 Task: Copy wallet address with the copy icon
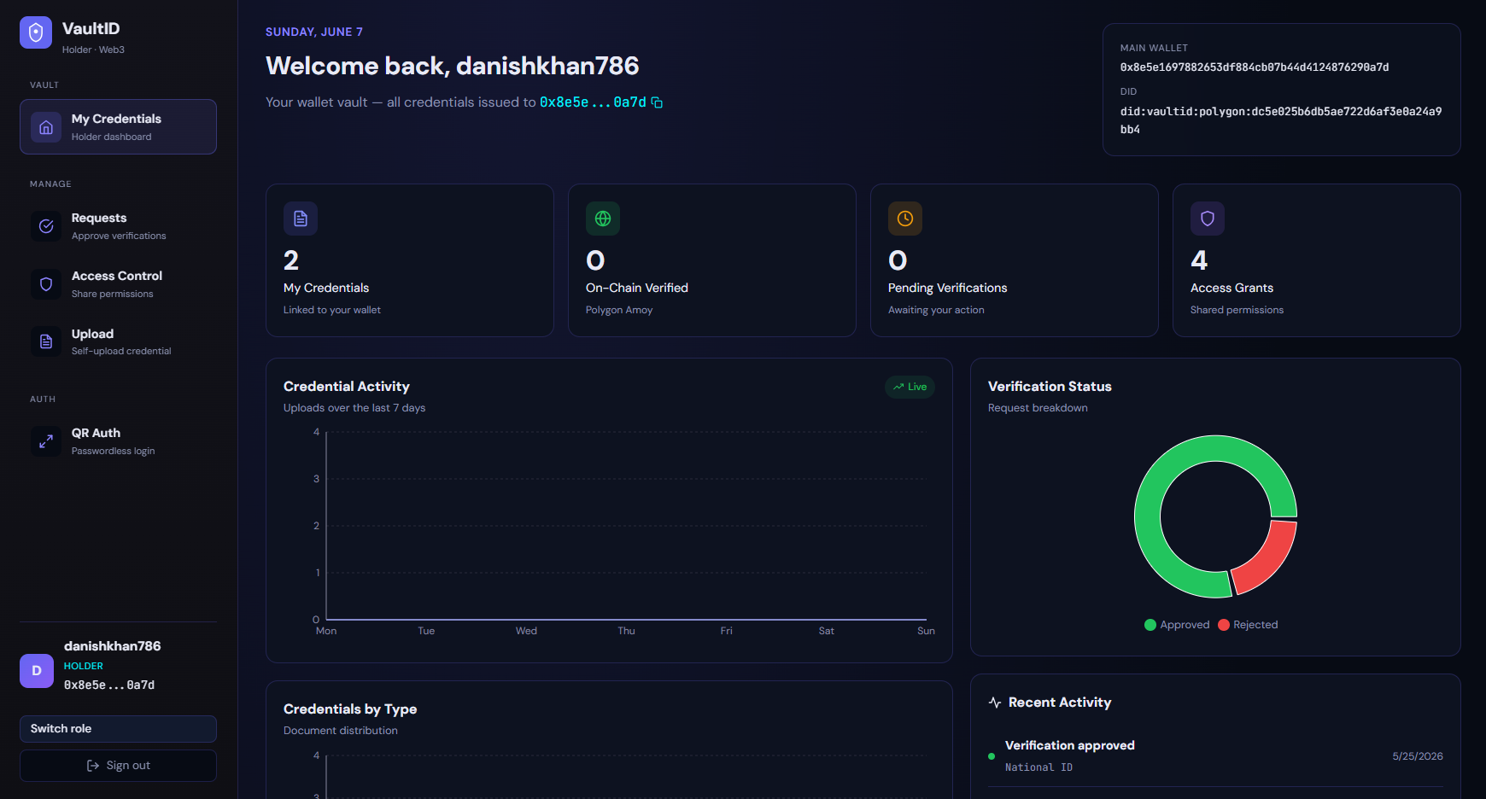pyautogui.click(x=657, y=102)
